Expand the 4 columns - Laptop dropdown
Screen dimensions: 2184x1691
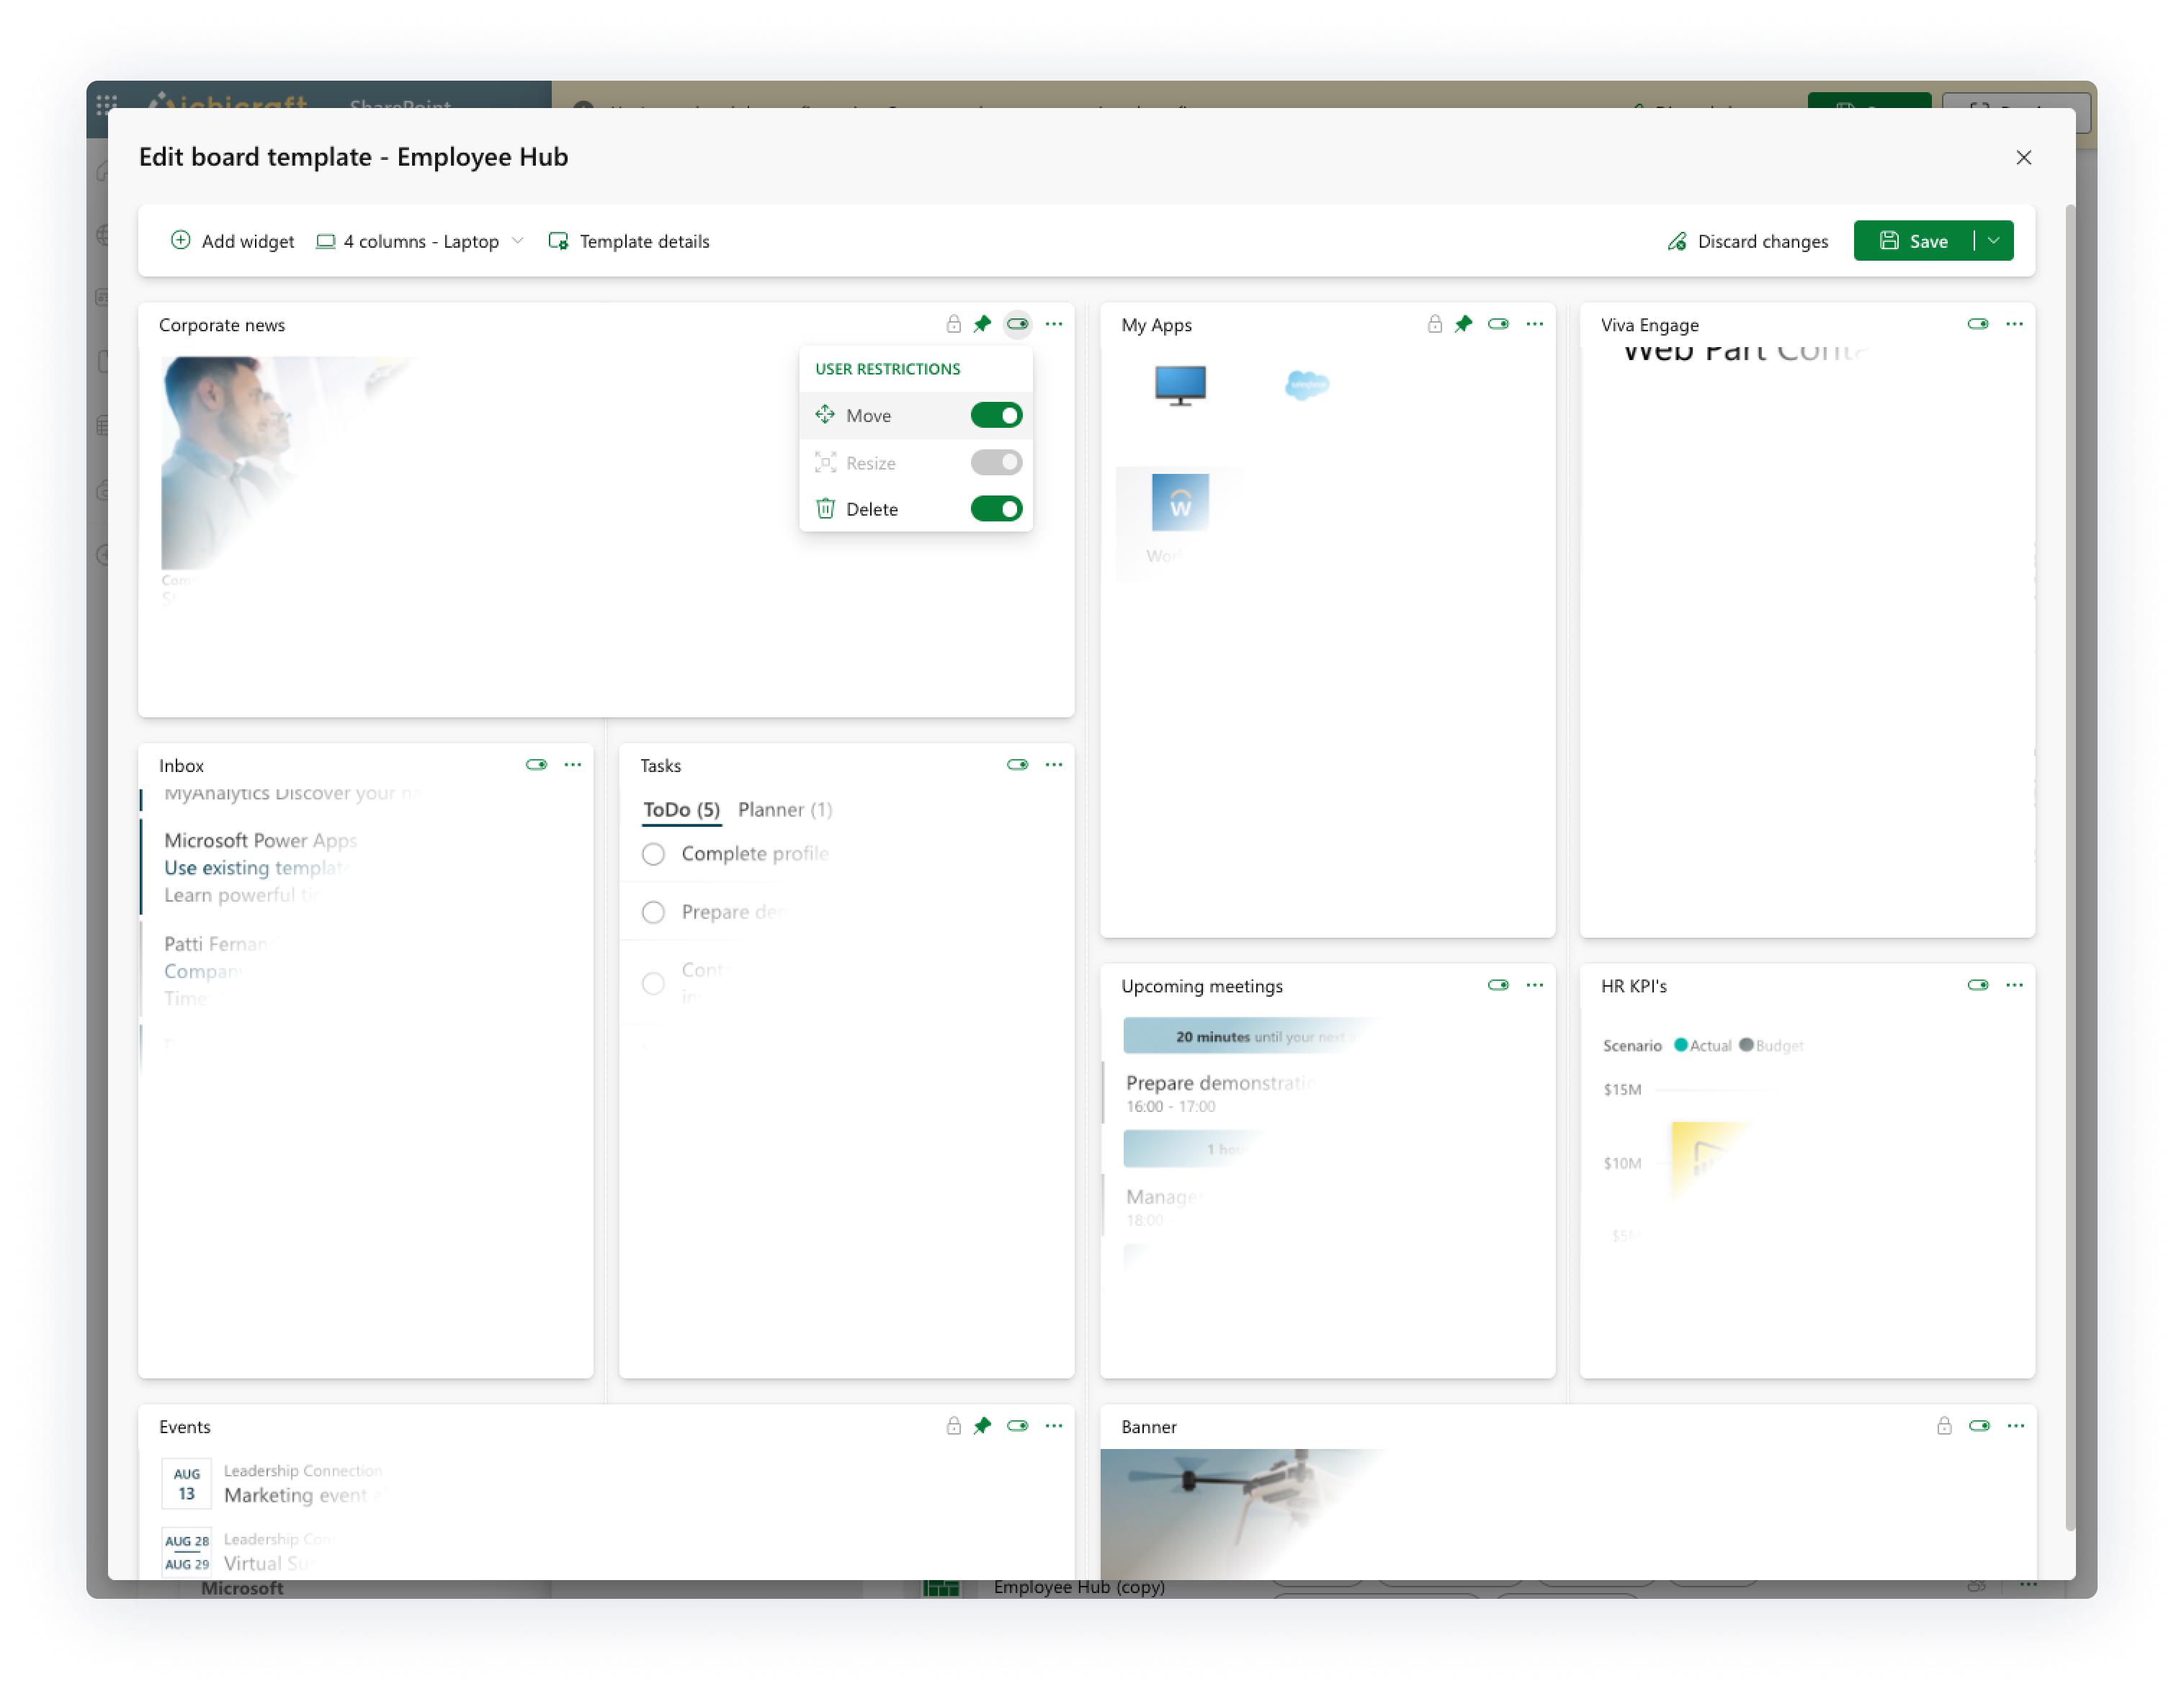(421, 241)
